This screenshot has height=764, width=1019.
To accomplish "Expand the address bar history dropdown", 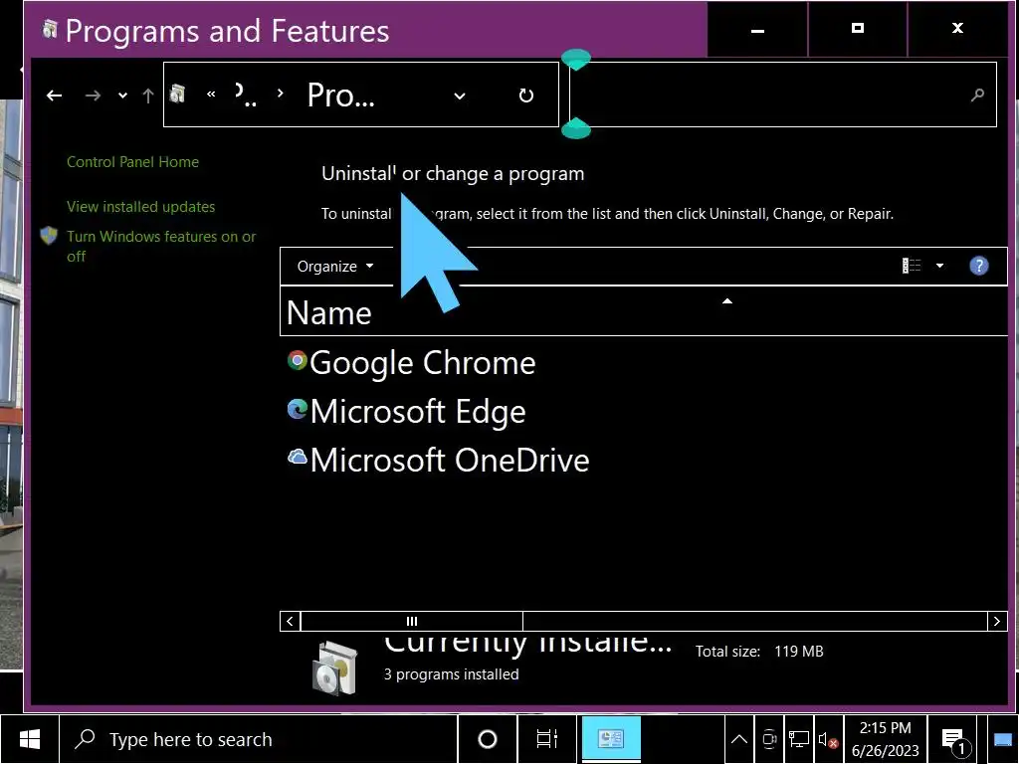I will [460, 96].
